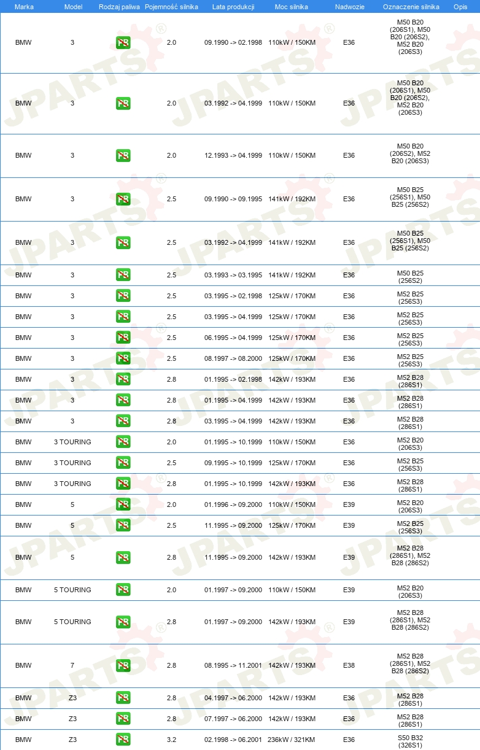Image resolution: width=480 pixels, height=750 pixels.
Task: Click the Opis column header
Action: (460, 7)
